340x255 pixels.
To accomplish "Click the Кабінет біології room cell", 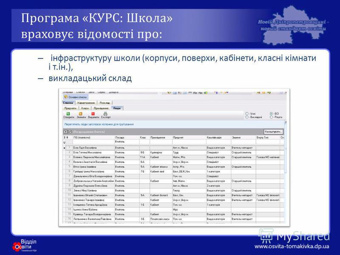I will [x=161, y=195].
